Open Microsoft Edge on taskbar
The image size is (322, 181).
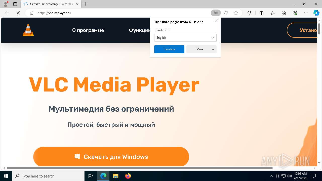103,176
